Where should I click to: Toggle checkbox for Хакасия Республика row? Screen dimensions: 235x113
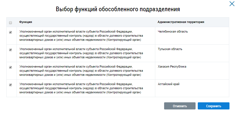[x=10, y=67]
